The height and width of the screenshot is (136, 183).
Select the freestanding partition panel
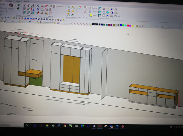pos(104,74)
